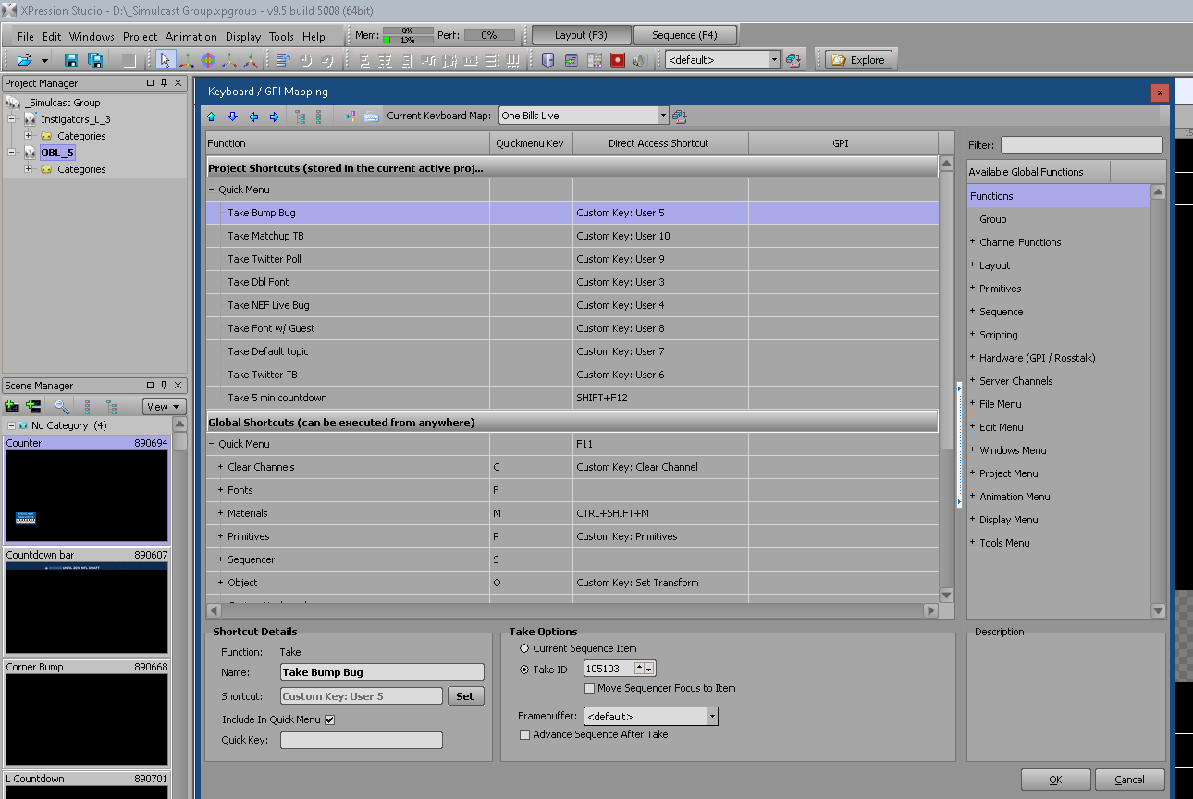Uncheck Include In Quick Menu

tap(329, 719)
